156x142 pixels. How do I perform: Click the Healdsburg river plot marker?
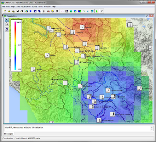(83, 56)
